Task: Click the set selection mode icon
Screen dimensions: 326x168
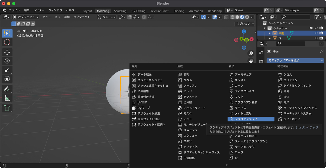Action: point(14,24)
